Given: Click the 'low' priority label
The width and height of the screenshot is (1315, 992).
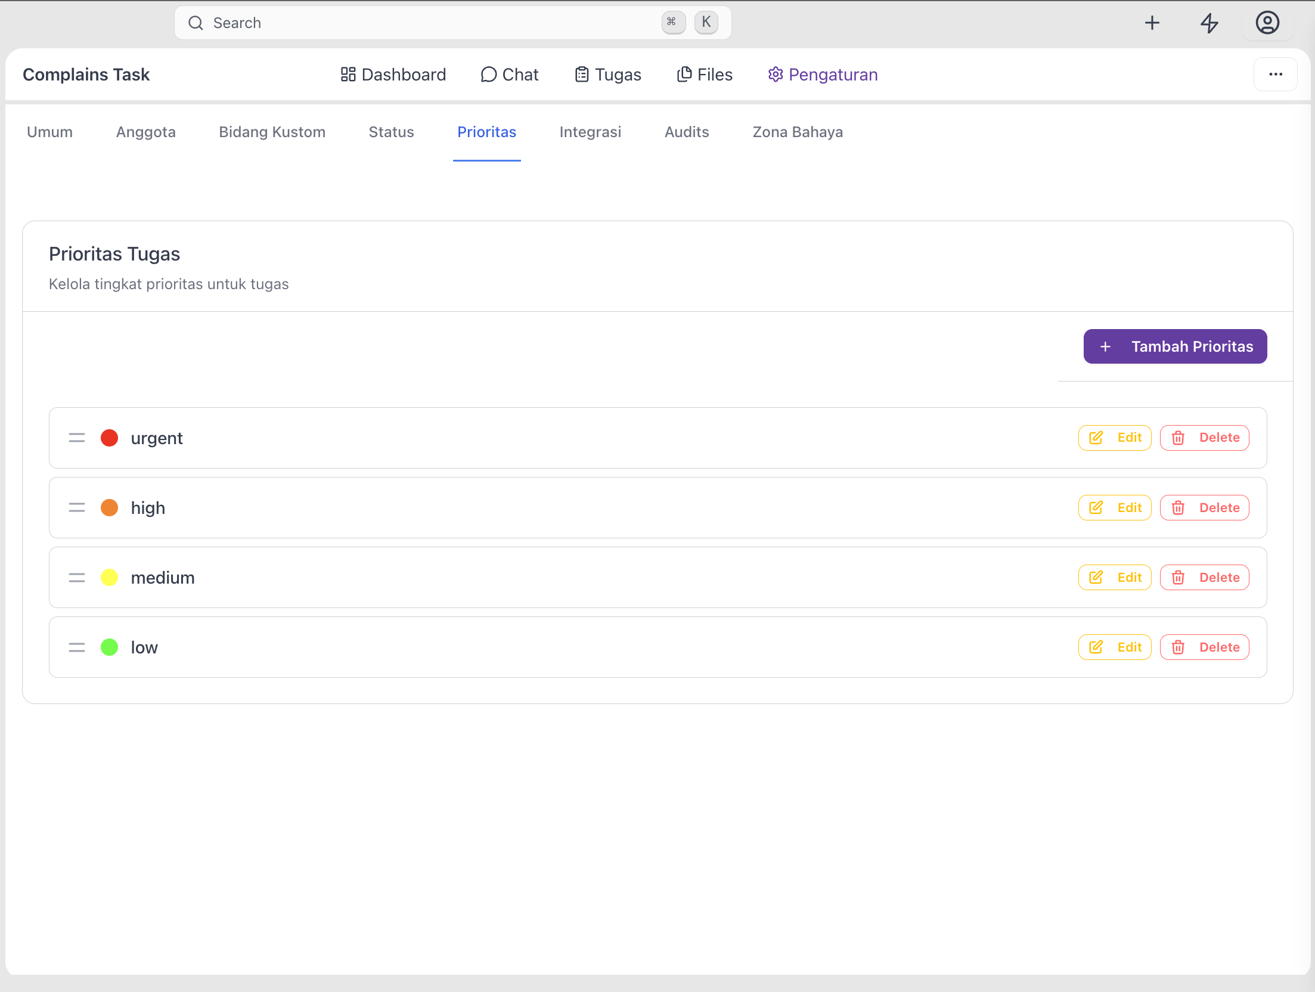Looking at the screenshot, I should point(144,647).
